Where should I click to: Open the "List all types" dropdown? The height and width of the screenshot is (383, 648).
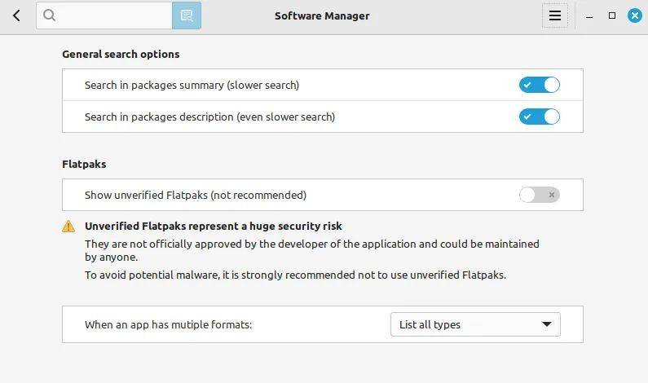click(x=474, y=324)
